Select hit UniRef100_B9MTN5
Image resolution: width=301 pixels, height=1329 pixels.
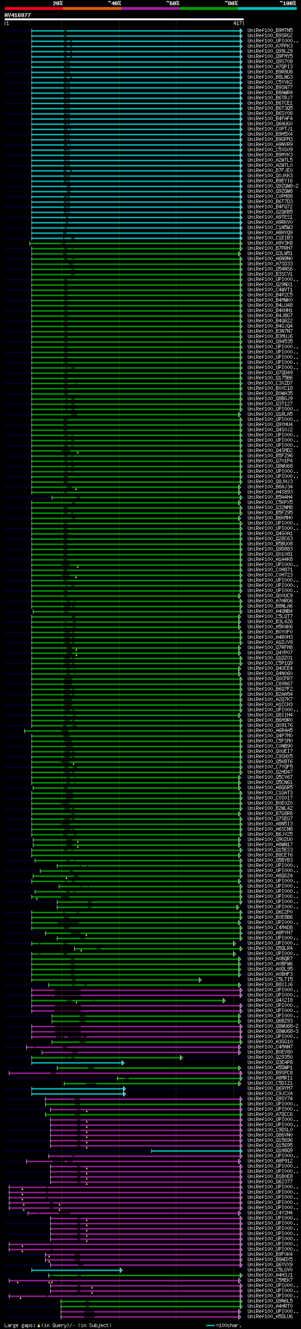pyautogui.click(x=270, y=31)
